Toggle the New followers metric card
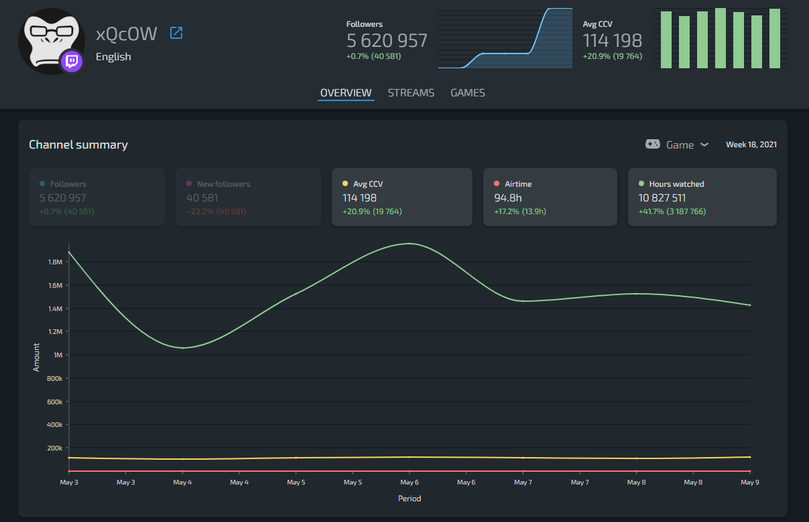This screenshot has width=809, height=522. pos(247,197)
